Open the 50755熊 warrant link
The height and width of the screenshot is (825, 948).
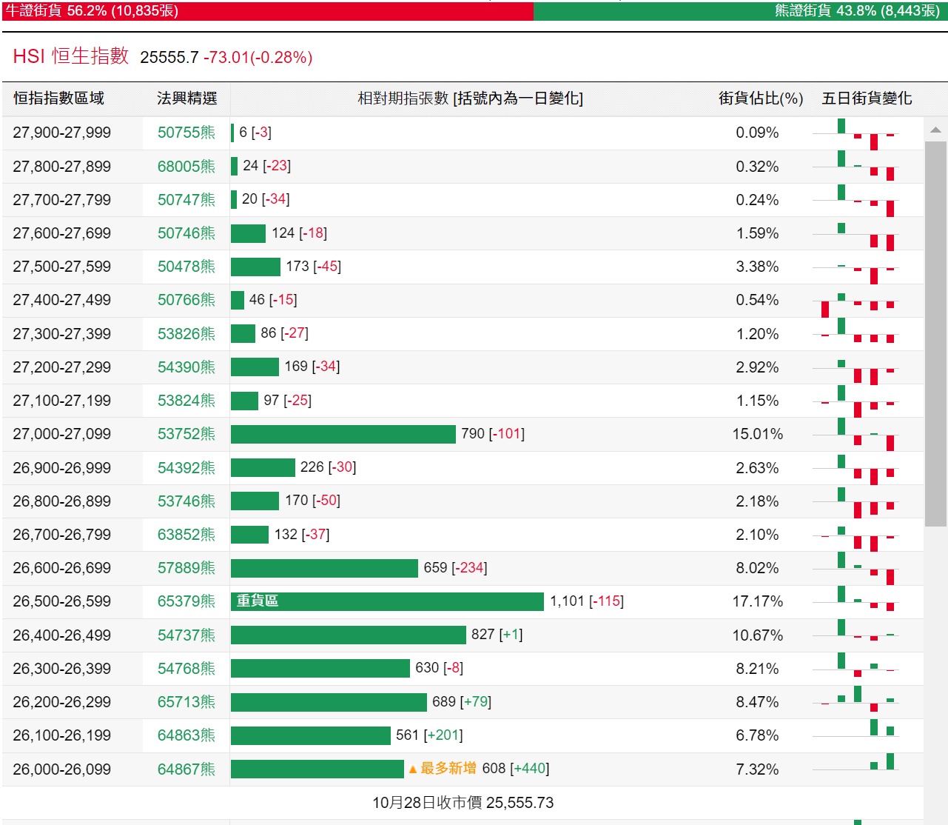pos(186,133)
